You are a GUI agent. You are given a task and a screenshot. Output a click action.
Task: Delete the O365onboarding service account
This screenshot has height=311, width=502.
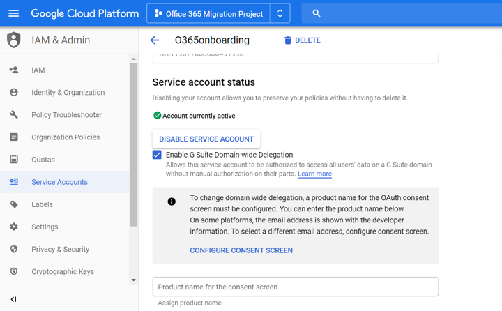point(302,40)
